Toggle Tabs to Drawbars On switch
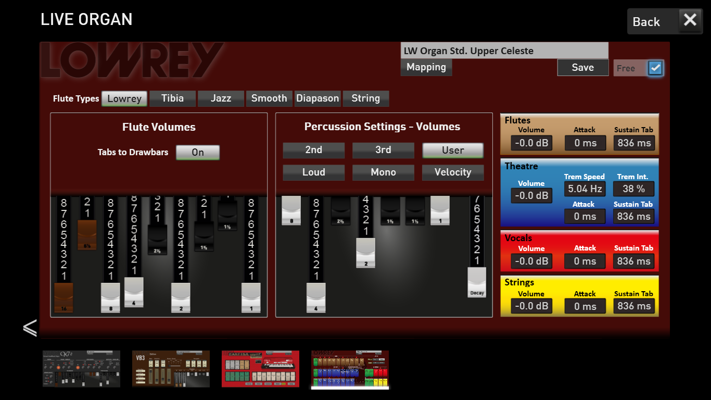 point(198,153)
